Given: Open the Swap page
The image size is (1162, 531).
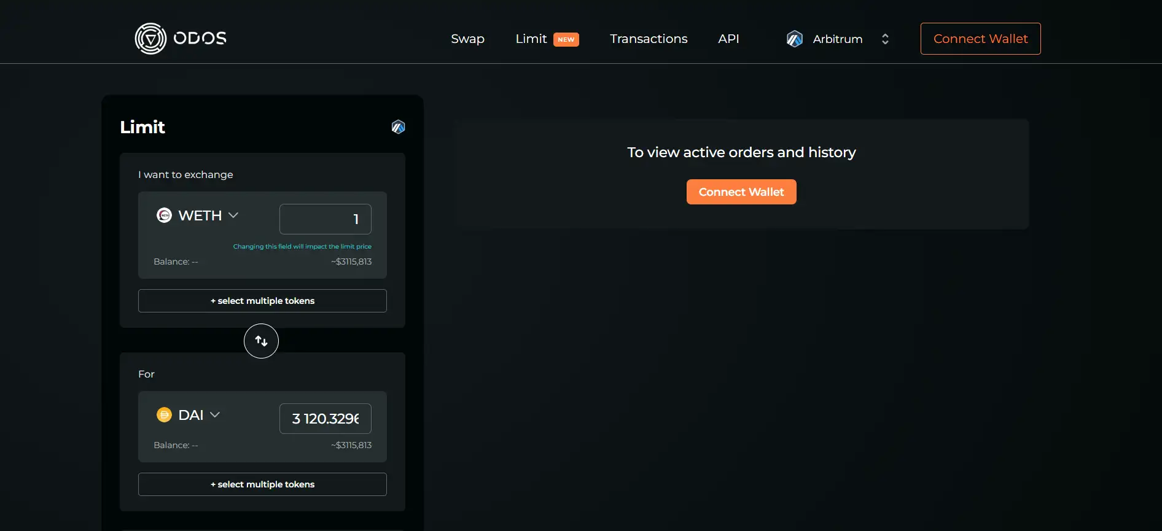Looking at the screenshot, I should pyautogui.click(x=467, y=39).
